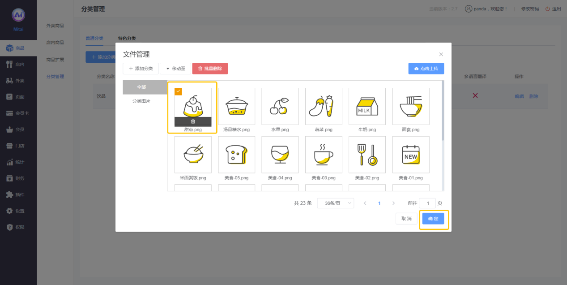Pick the 面食.png noodle bowl icon
Viewport: 567px width, 285px height.
[x=410, y=106]
